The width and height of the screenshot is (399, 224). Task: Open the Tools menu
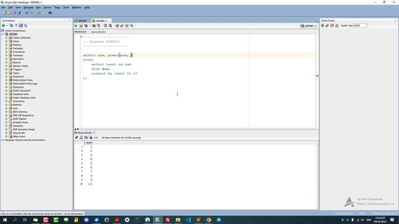point(66,7)
